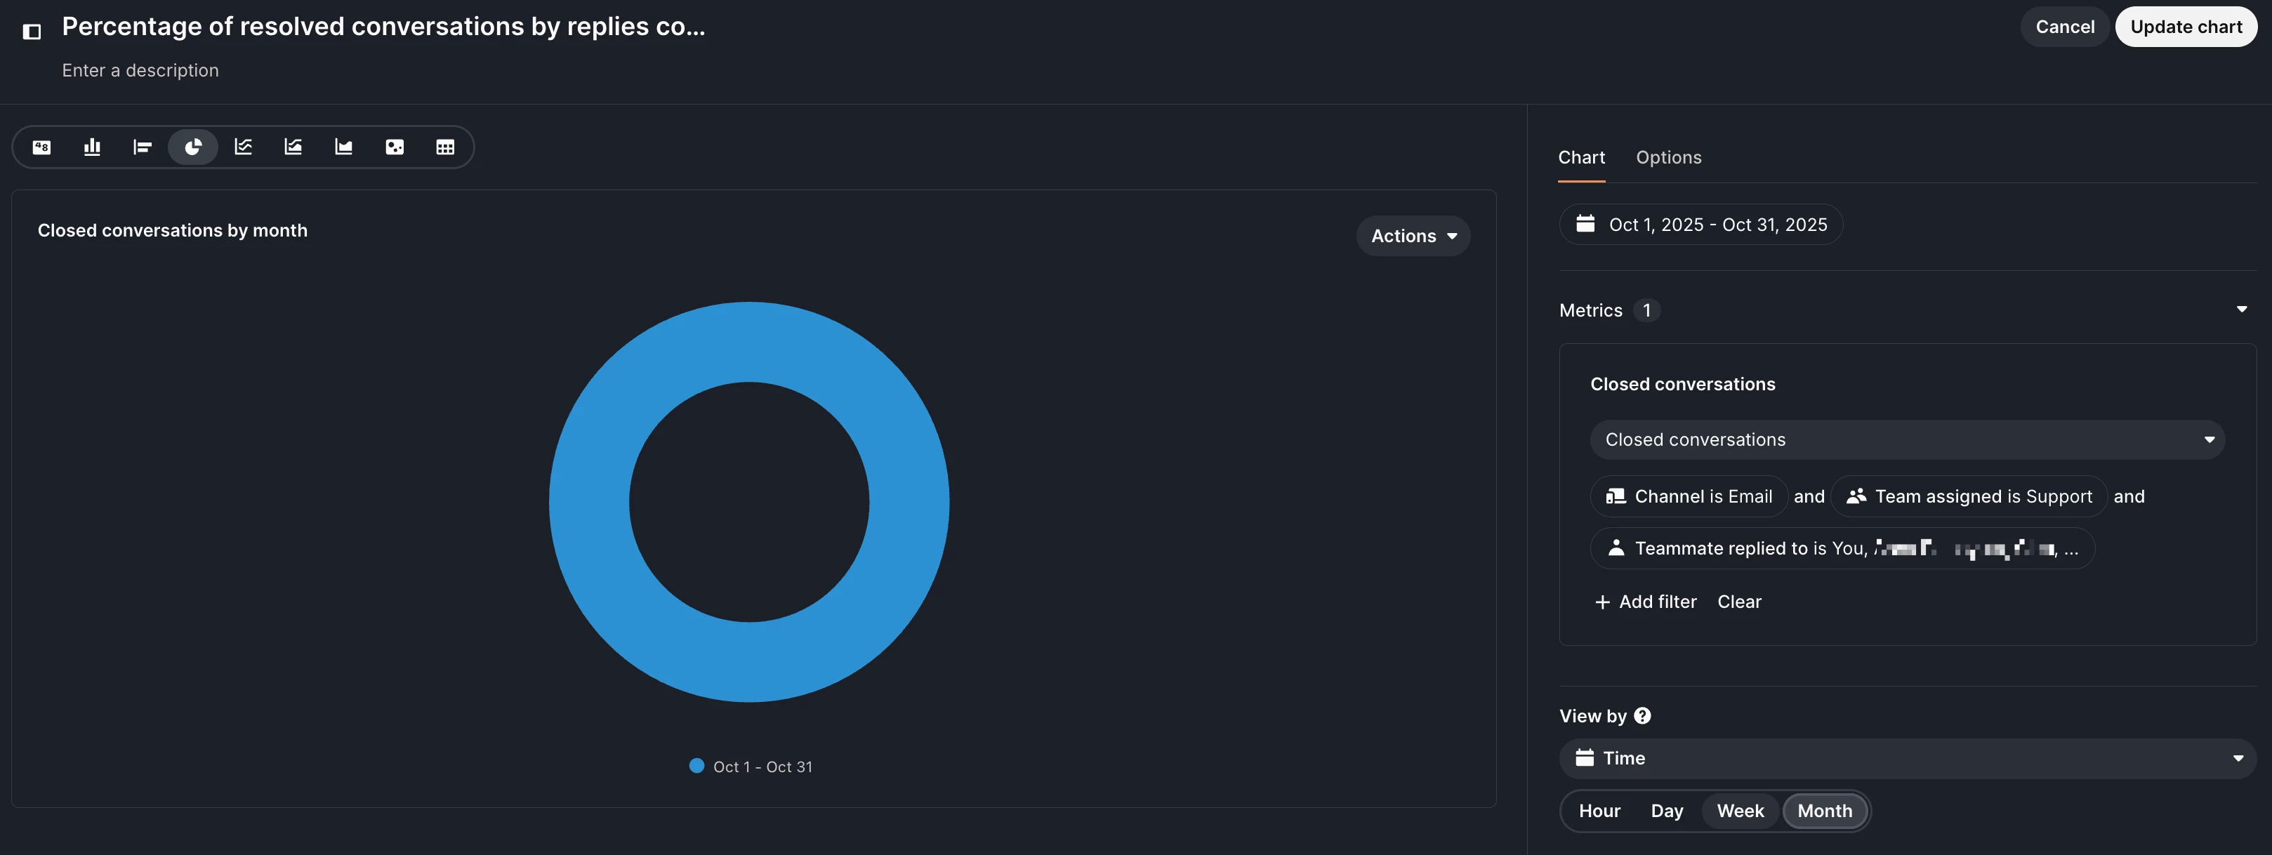Open the Actions dropdown
The height and width of the screenshot is (855, 2272).
(x=1412, y=237)
